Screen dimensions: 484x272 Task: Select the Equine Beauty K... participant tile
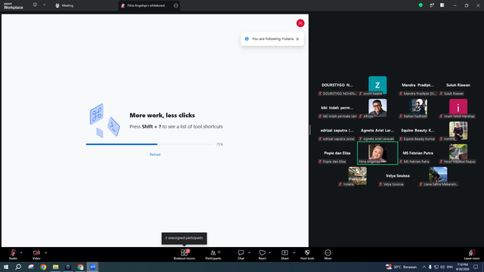point(418,131)
